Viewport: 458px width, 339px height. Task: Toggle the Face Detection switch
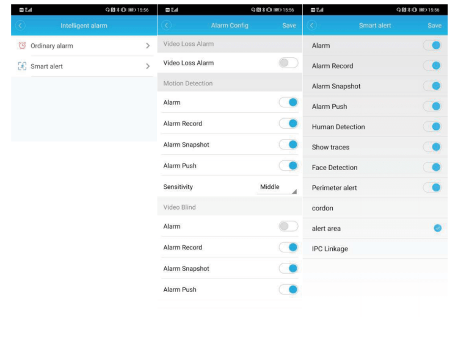point(432,168)
